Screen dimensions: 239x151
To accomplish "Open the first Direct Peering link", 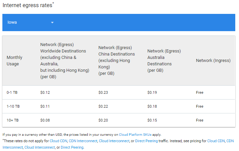I will (x=146, y=141).
